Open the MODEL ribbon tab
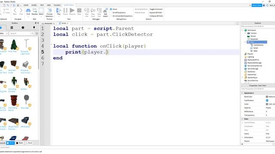Viewport: 275px width, 154px height. pyautogui.click(x=34, y=5)
